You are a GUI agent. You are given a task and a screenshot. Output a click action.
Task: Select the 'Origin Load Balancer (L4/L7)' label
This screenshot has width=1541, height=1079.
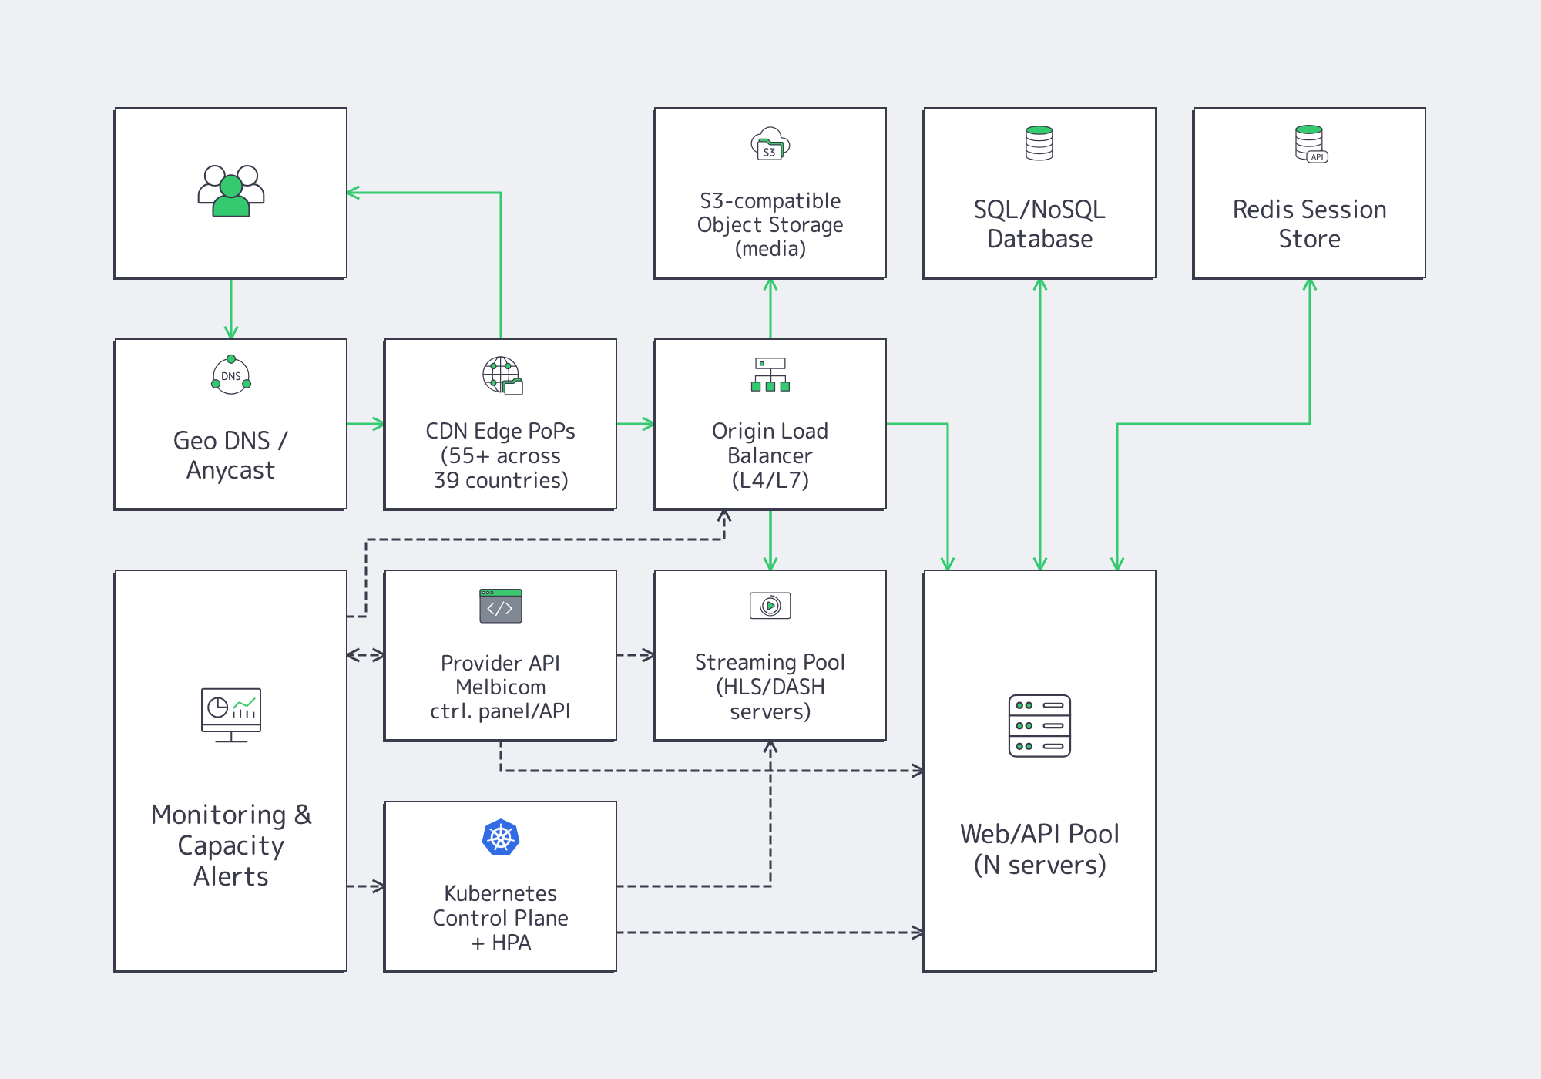770,455
